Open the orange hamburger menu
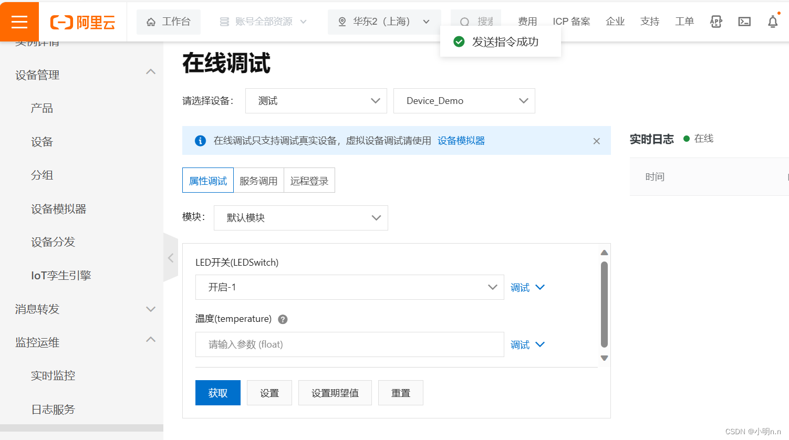Screen dimensions: 789x440 click(19, 22)
